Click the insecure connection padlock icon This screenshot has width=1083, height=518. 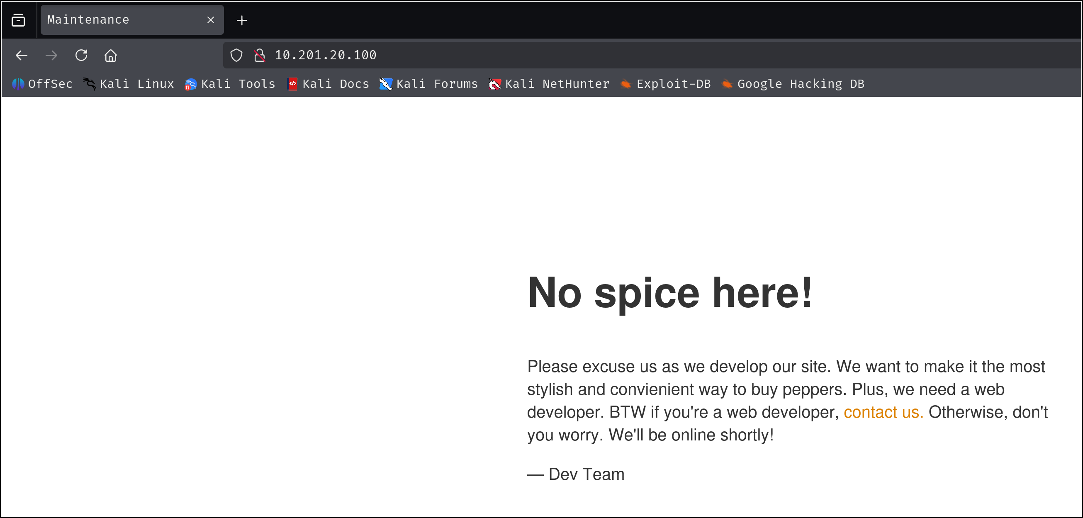(259, 55)
